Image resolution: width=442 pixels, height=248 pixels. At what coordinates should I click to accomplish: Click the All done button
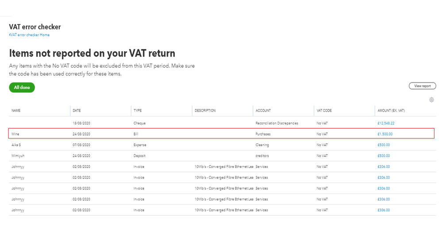[22, 87]
